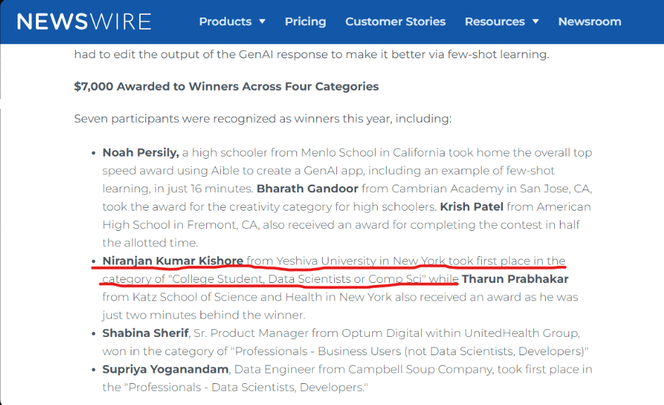Click the underlined name Niranjan Kumar Kishore
Screen dimensions: 664x405
173,261
